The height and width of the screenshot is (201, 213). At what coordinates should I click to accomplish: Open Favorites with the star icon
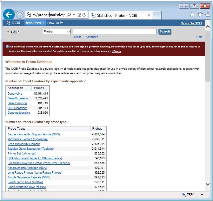[x=200, y=14]
